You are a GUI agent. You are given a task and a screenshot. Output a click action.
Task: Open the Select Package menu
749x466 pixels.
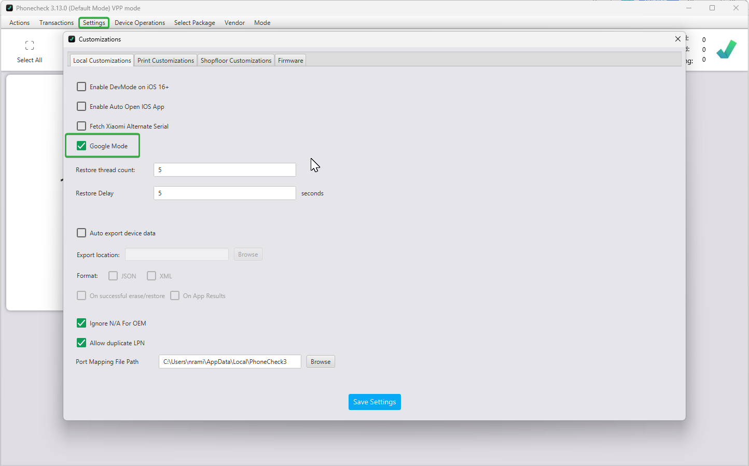[195, 23]
